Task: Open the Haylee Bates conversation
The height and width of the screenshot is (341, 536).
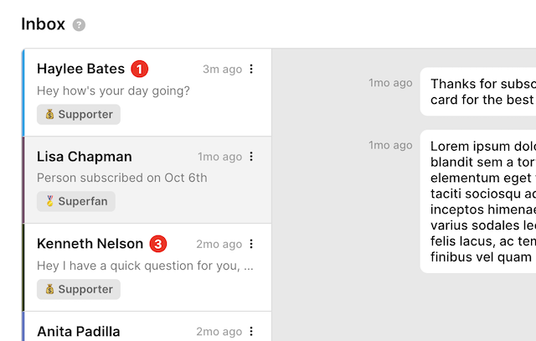Action: [80, 69]
